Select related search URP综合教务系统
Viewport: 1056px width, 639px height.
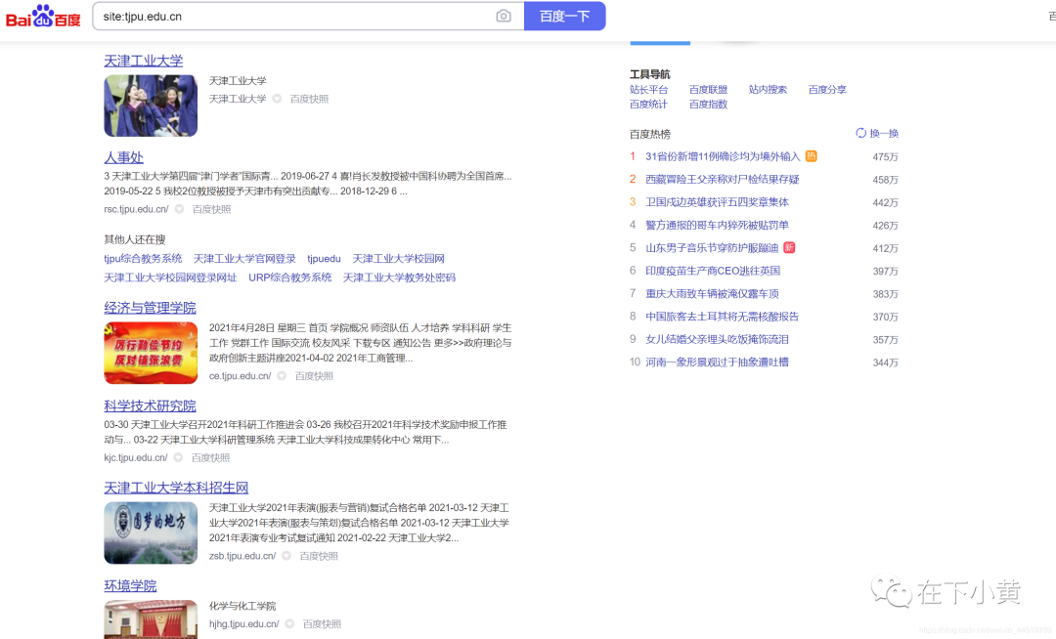pos(290,277)
